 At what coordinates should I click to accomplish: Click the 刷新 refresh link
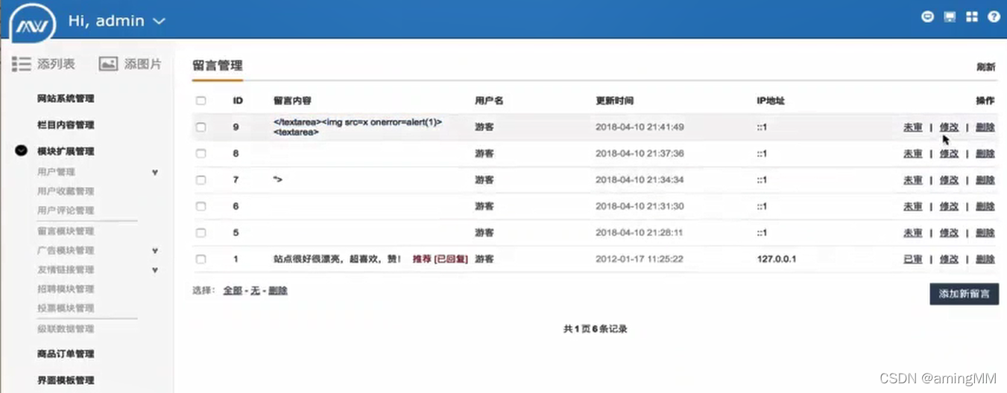click(986, 67)
